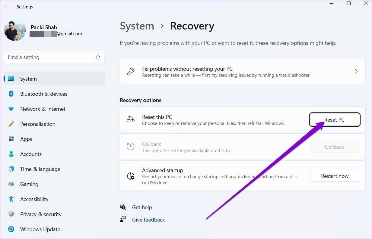Image resolution: width=372 pixels, height=239 pixels.
Task: Go to Windows Update settings
Action: 40,229
